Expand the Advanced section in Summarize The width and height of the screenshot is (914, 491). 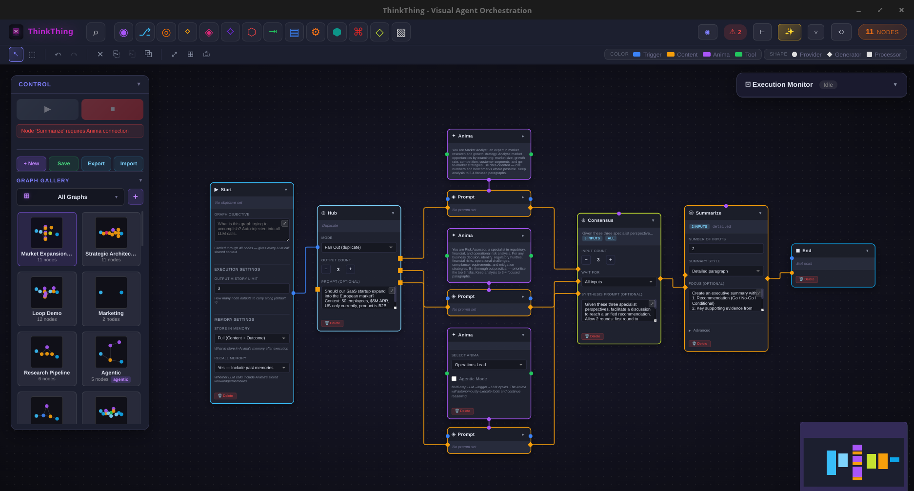coord(699,331)
